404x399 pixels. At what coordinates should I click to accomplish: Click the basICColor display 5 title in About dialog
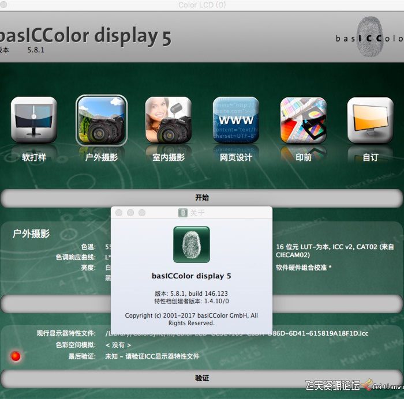coord(192,276)
